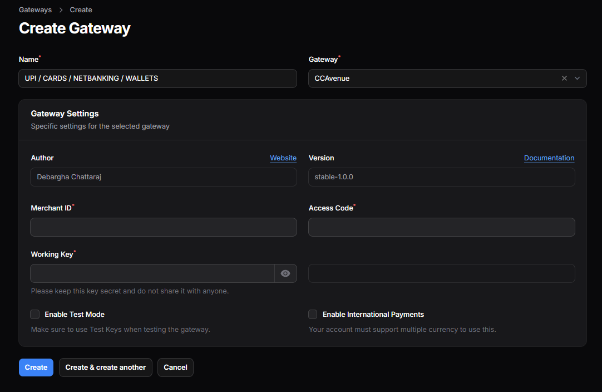Click the Author field showing Debargha Chattaraj
602x392 pixels.
(x=163, y=177)
